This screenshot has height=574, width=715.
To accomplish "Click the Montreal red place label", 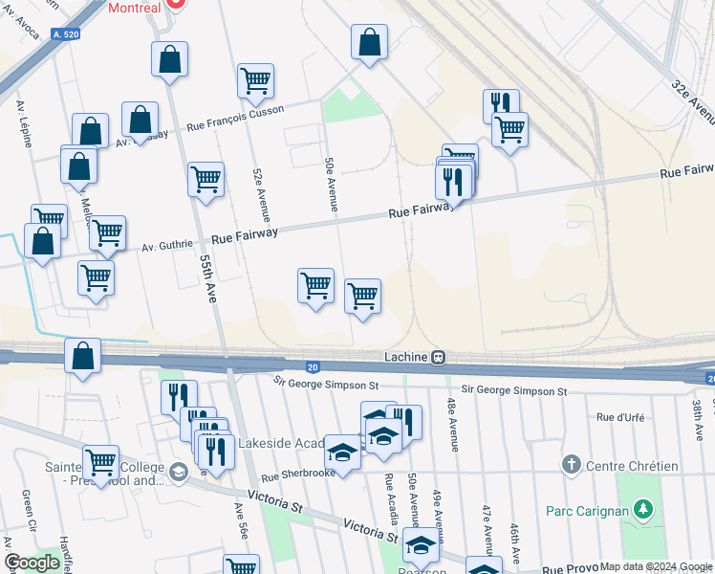I will click(135, 8).
